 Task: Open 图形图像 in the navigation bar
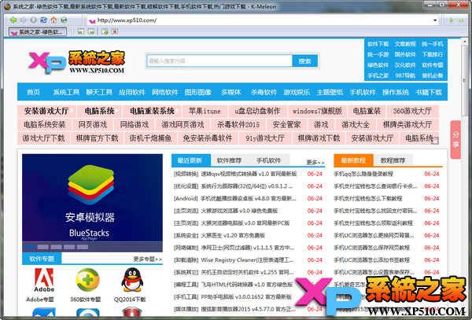pyautogui.click(x=197, y=92)
